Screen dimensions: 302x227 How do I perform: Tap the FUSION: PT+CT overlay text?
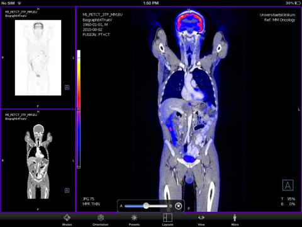(96, 35)
